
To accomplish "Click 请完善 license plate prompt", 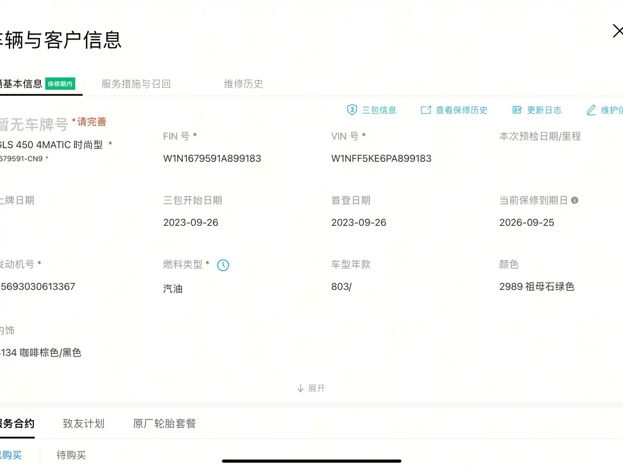I will click(92, 122).
